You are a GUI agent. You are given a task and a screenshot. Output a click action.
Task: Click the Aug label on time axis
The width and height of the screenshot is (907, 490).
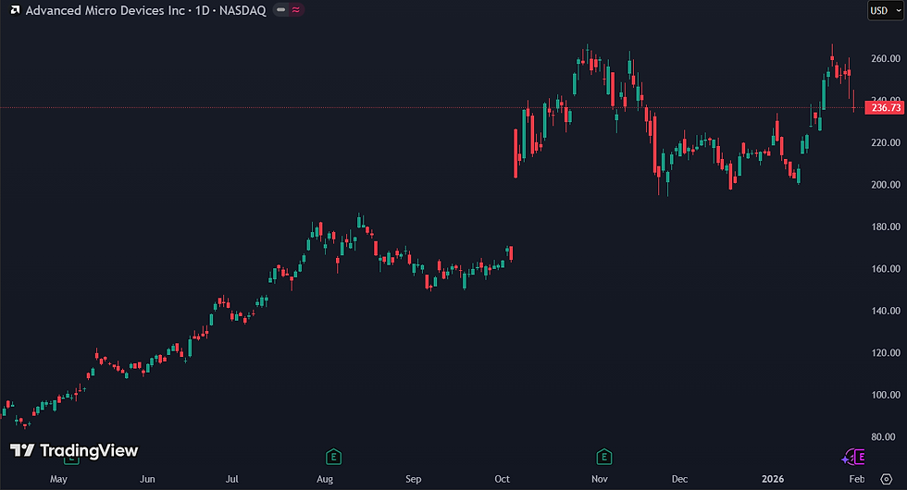click(325, 479)
